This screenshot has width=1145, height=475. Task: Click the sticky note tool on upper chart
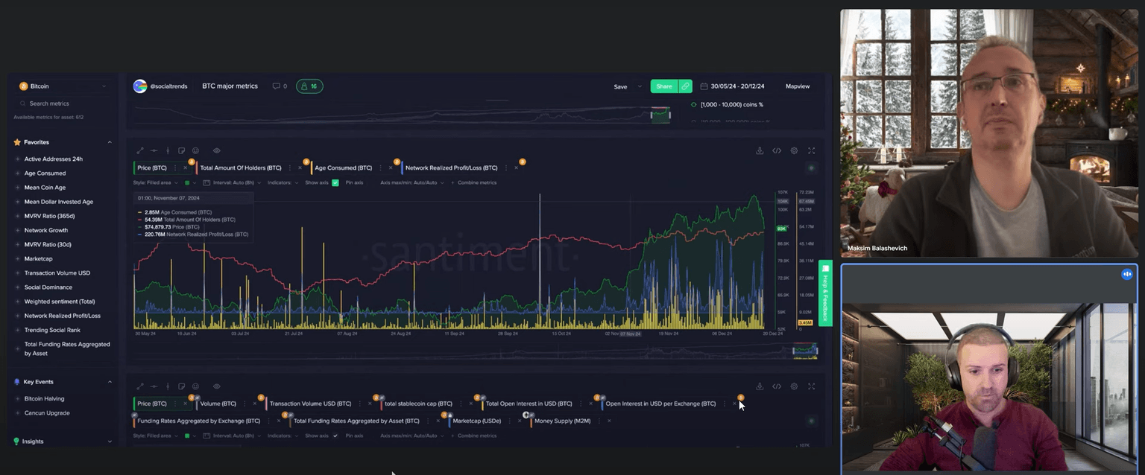pyautogui.click(x=181, y=150)
